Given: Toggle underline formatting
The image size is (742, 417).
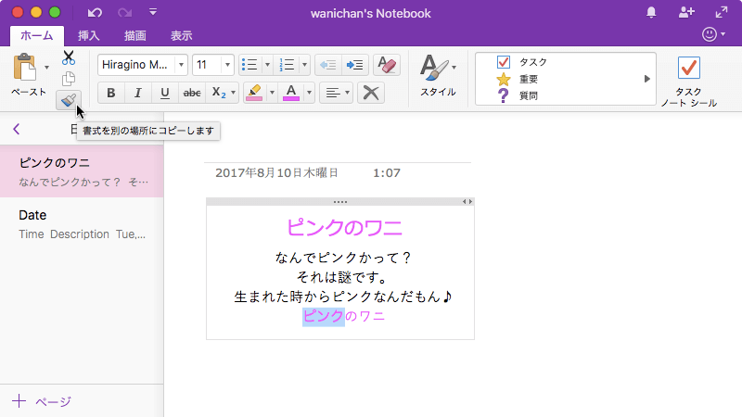Looking at the screenshot, I should pos(165,93).
